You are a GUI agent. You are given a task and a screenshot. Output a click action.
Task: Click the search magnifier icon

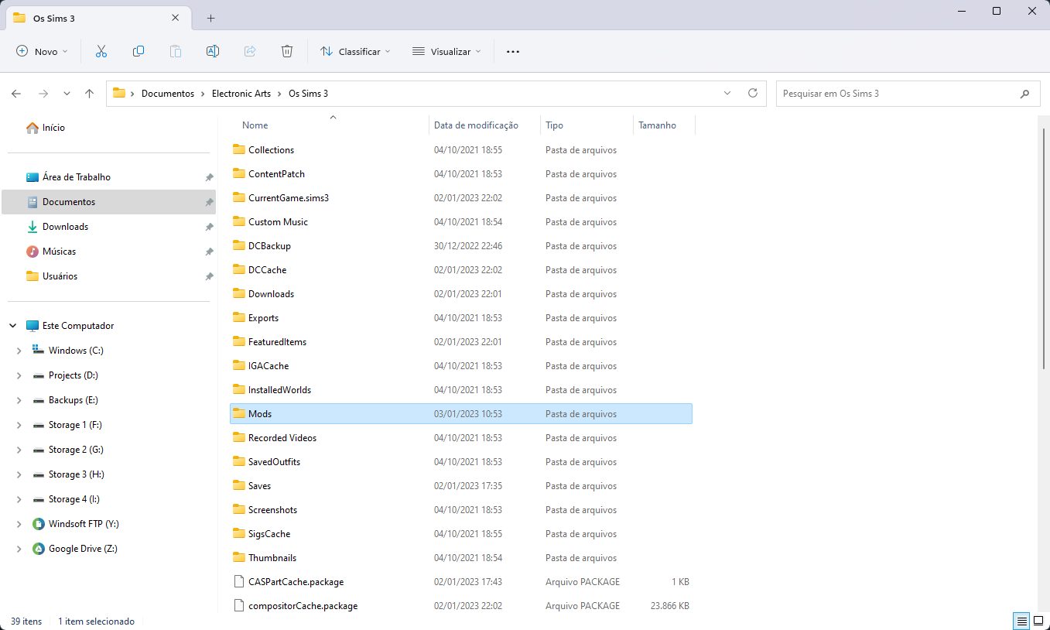pos(1025,94)
